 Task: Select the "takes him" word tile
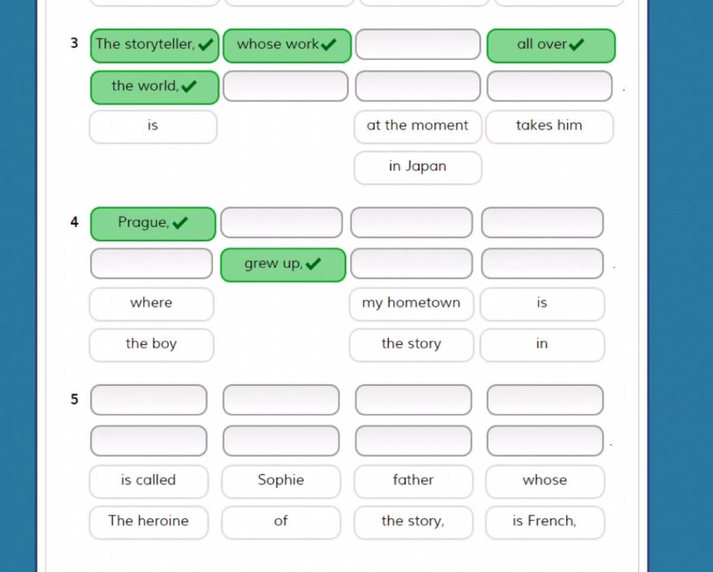click(549, 126)
